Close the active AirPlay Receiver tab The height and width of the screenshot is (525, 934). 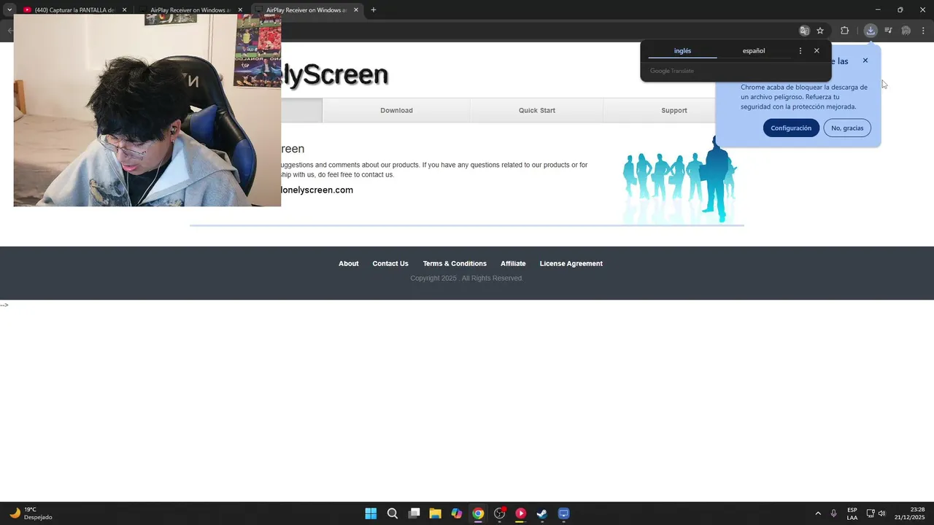tap(356, 10)
